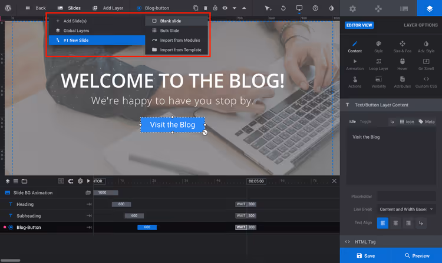Open the Content pencil section
442x263 pixels.
(x=355, y=46)
